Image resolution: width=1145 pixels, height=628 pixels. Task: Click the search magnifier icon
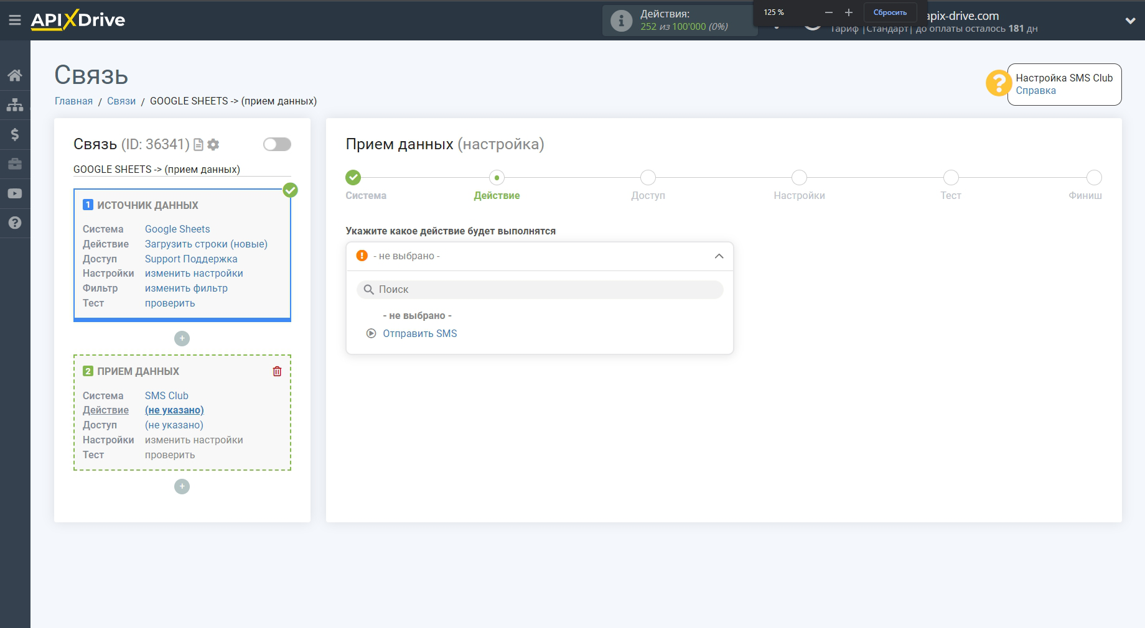pyautogui.click(x=368, y=290)
